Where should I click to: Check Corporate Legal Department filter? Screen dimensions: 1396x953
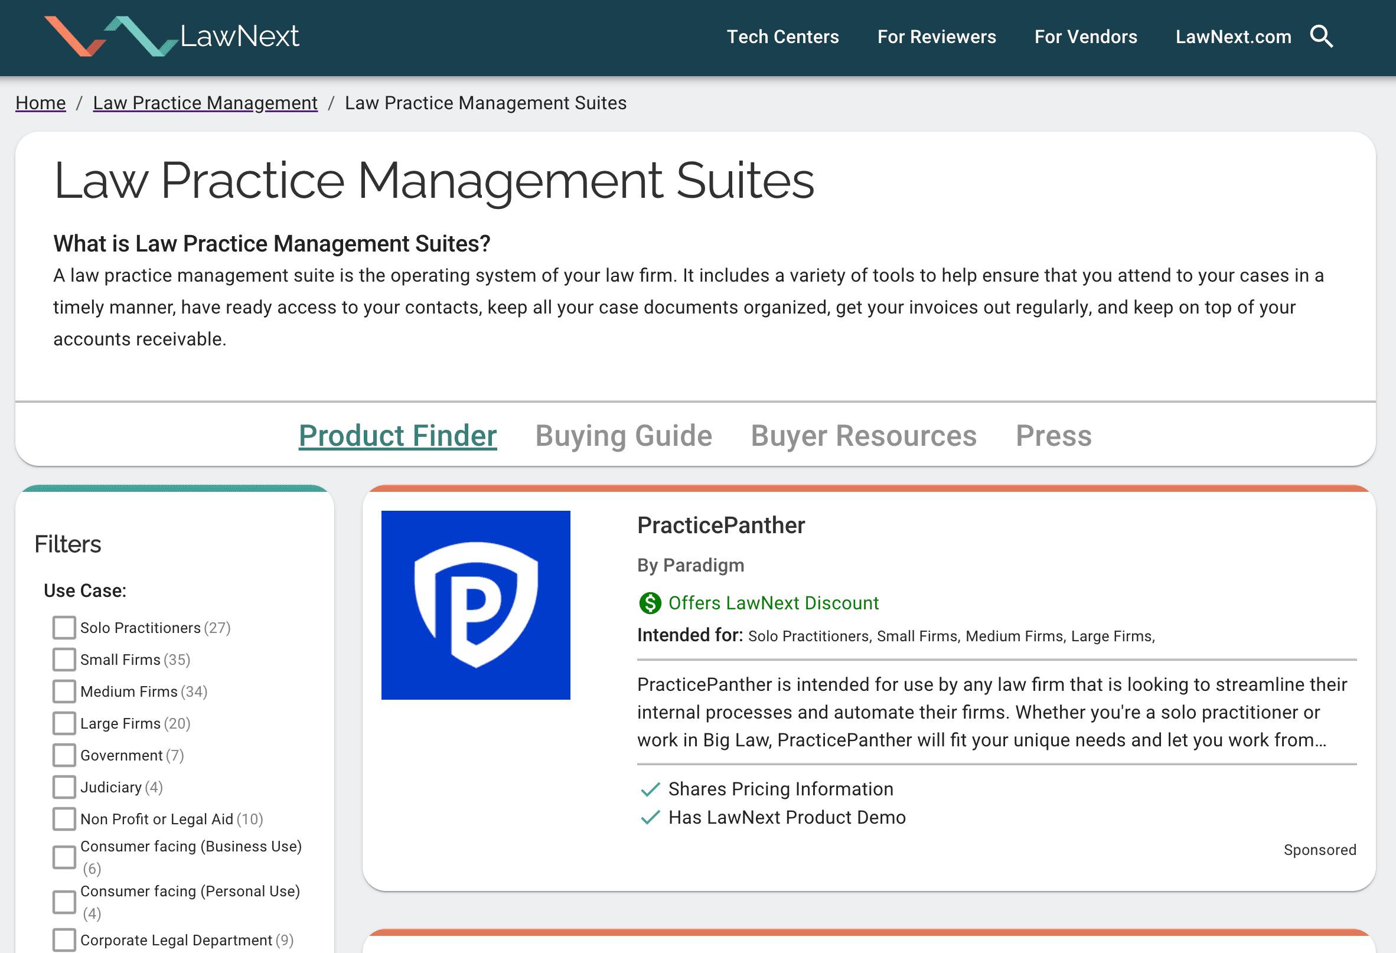[x=64, y=940]
